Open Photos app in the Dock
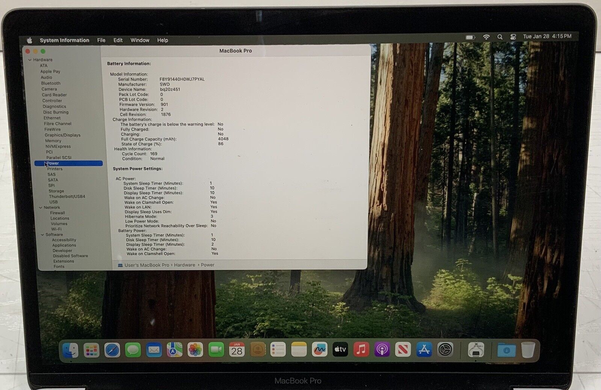Viewport: 601px width, 390px height. [x=195, y=350]
